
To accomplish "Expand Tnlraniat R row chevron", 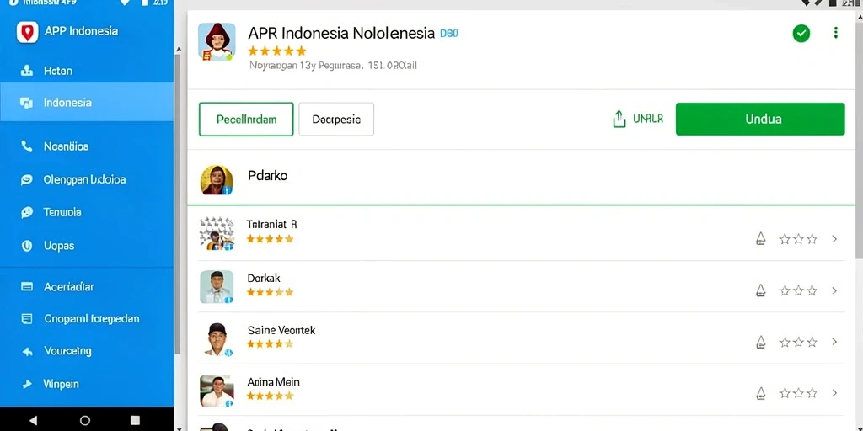I will coord(835,238).
